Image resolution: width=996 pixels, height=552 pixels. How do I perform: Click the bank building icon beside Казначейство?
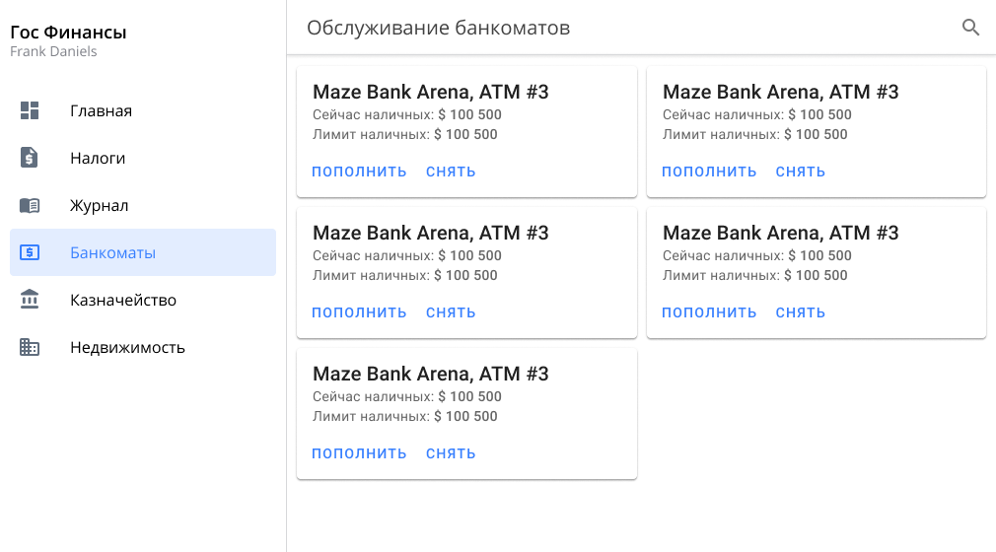pyautogui.click(x=30, y=300)
